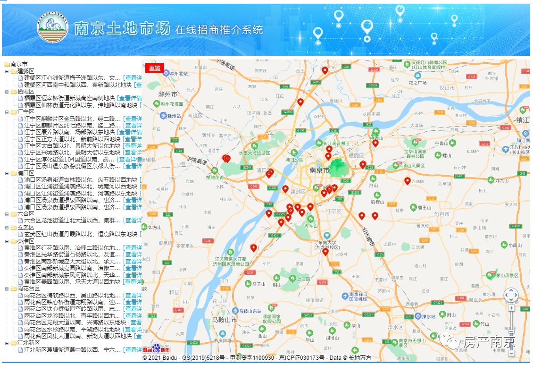The height and width of the screenshot is (365, 533).
Task: Collapse the 江宁区 district folder
Action: click(x=7, y=112)
